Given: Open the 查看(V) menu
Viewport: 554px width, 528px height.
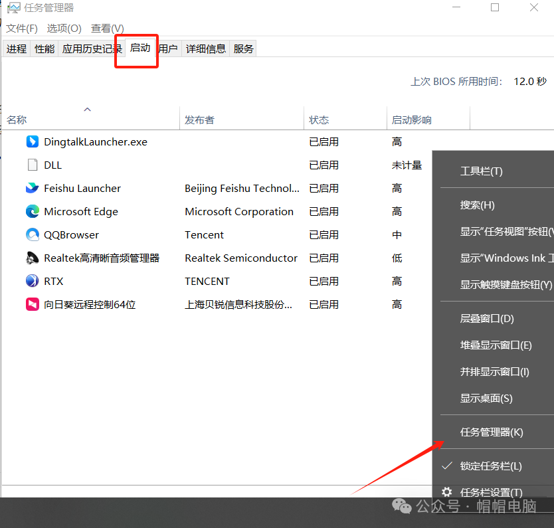Looking at the screenshot, I should (108, 29).
